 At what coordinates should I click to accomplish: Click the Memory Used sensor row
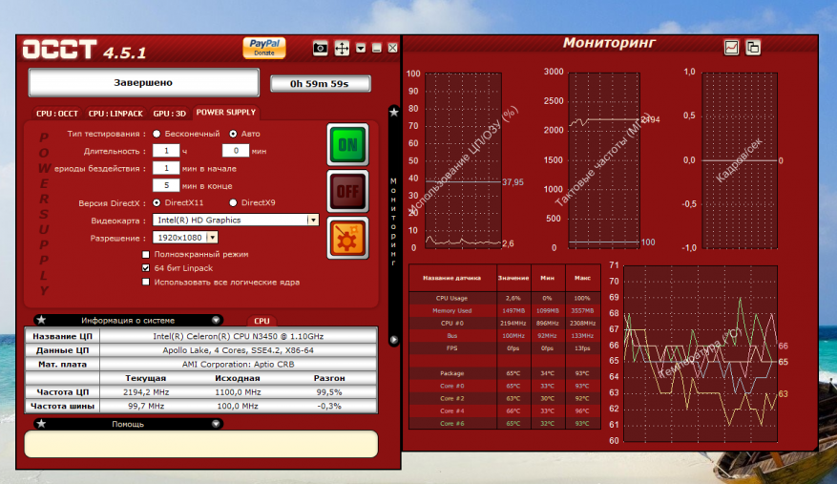tap(505, 310)
